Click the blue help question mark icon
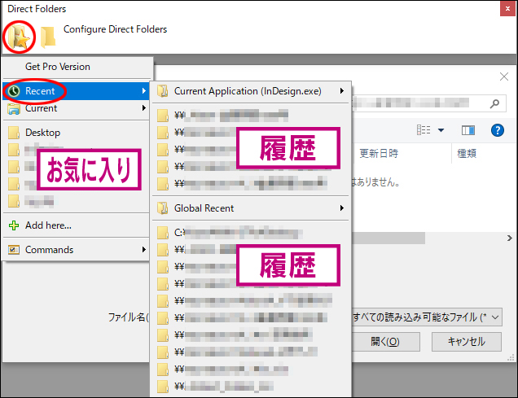 498,130
